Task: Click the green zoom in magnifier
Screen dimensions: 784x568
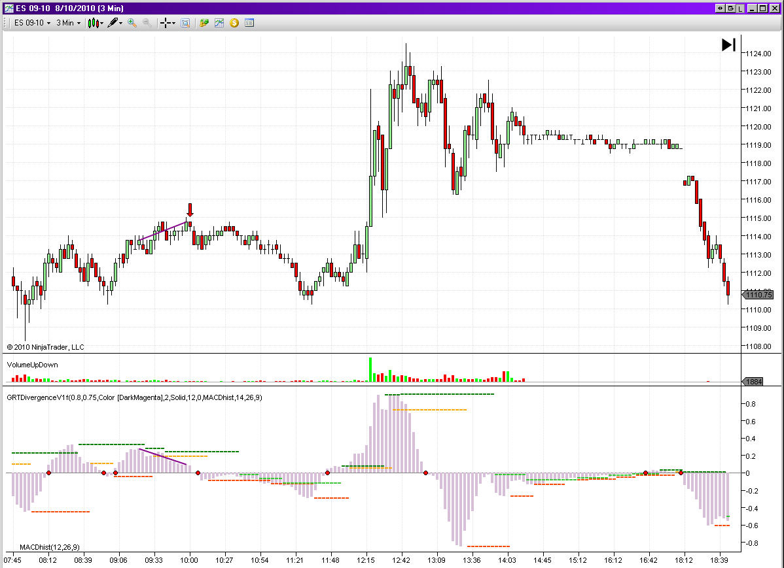Action: (132, 23)
